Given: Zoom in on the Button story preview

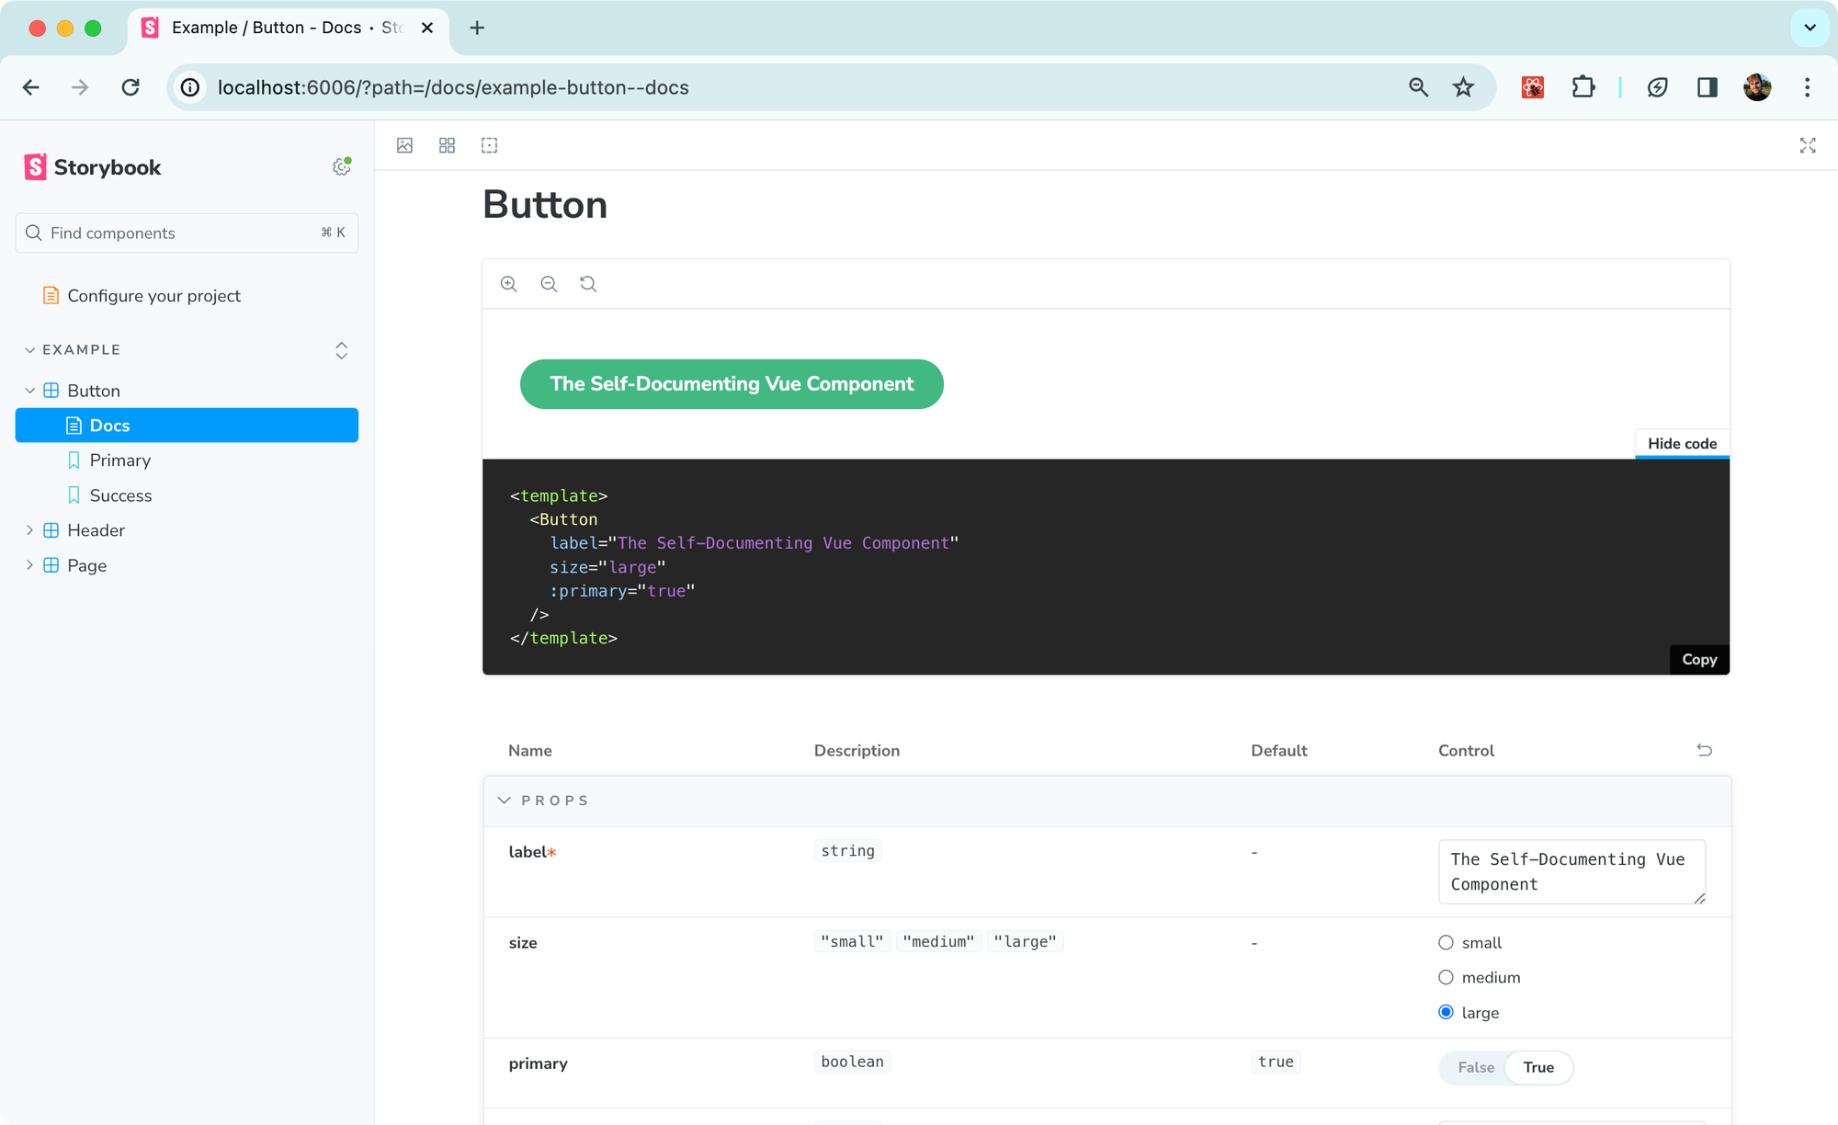Looking at the screenshot, I should [508, 284].
